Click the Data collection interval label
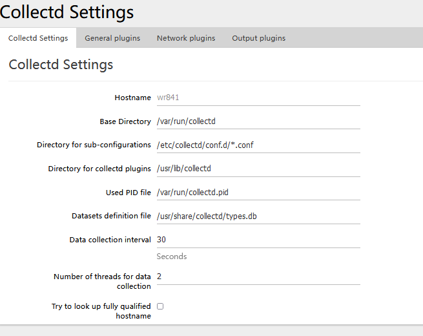This screenshot has width=423, height=336. [110, 240]
